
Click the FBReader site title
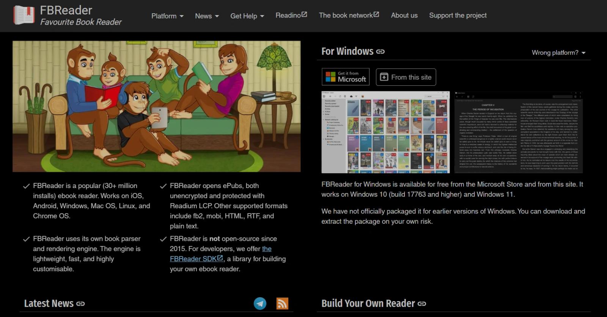(66, 10)
